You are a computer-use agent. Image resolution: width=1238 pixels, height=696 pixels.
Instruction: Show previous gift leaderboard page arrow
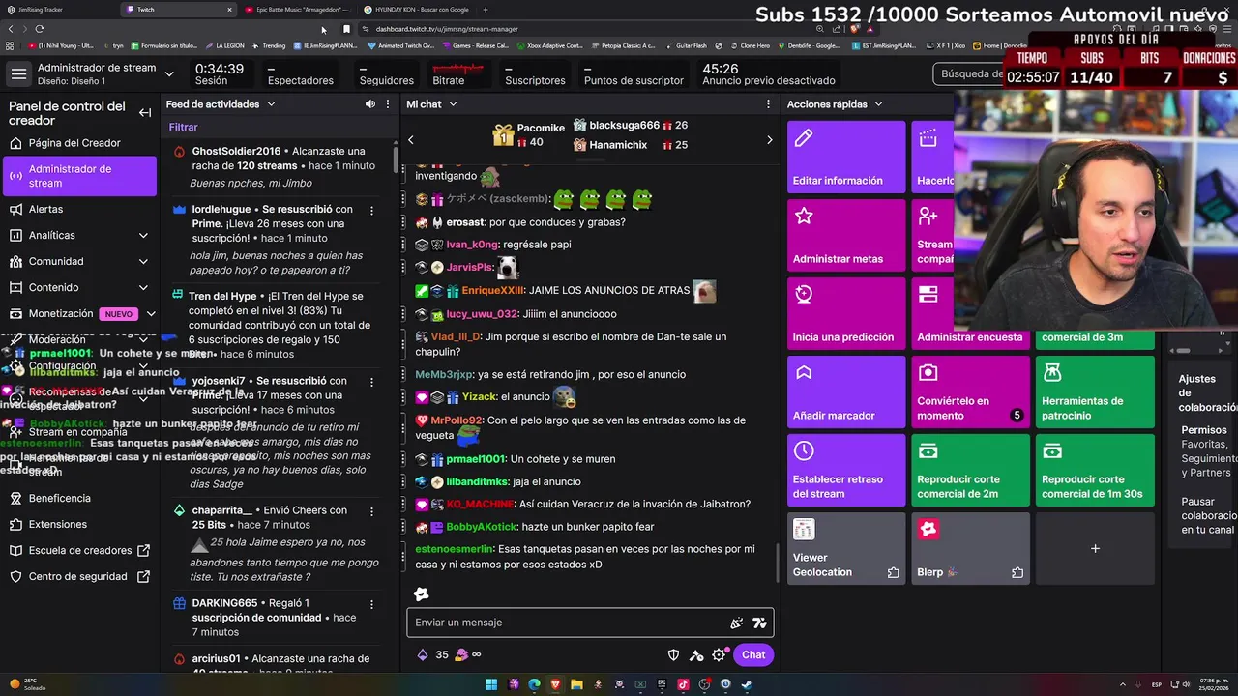(410, 140)
